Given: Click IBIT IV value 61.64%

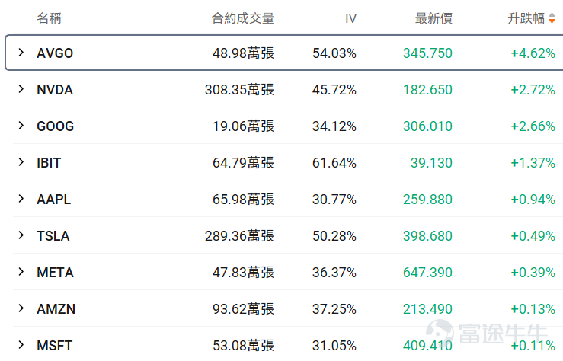Looking at the screenshot, I should click(334, 163).
